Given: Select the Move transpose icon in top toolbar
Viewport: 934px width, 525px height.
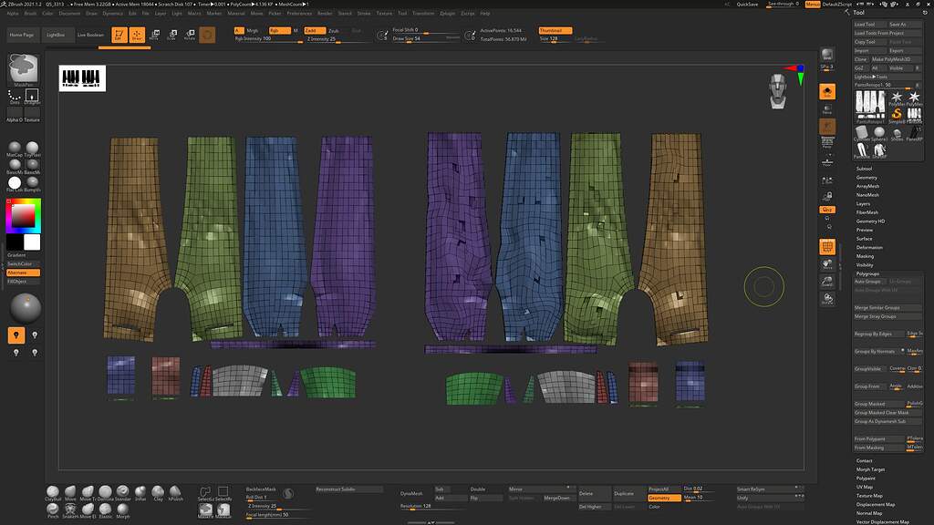Looking at the screenshot, I should (x=154, y=34).
